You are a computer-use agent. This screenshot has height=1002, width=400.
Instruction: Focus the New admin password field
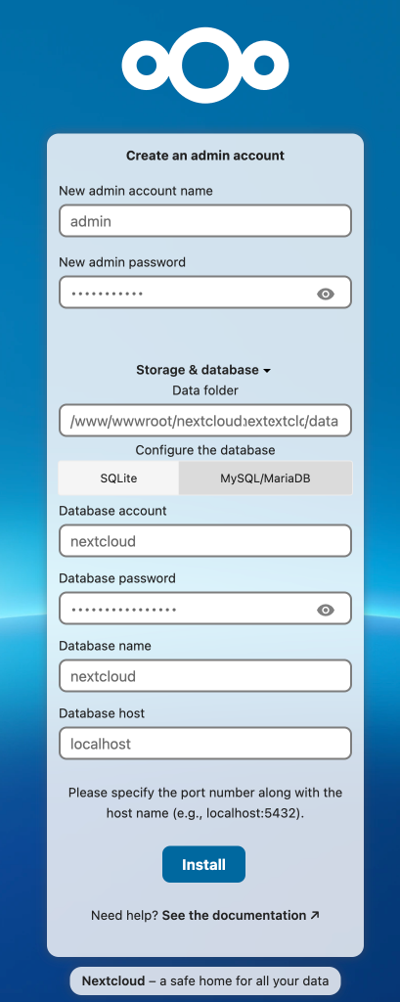tap(205, 293)
